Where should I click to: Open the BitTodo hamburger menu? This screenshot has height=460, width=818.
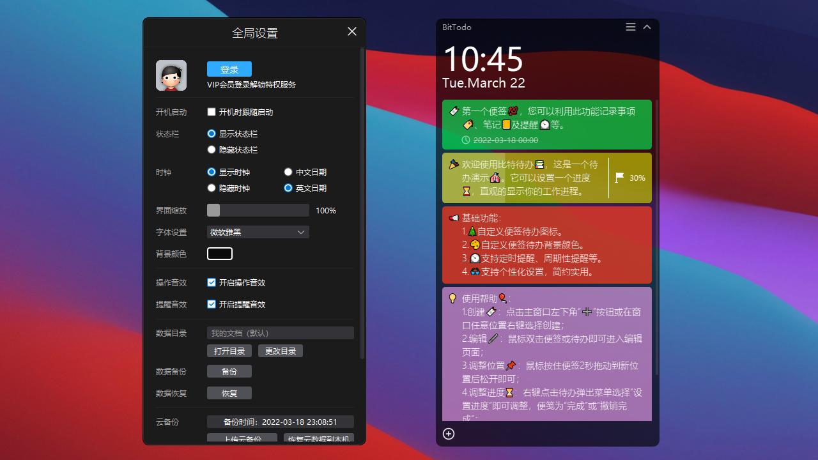coord(630,27)
